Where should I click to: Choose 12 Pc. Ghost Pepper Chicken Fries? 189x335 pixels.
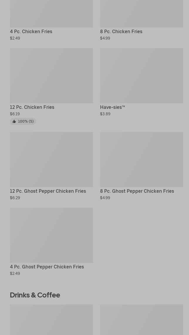[48, 191]
